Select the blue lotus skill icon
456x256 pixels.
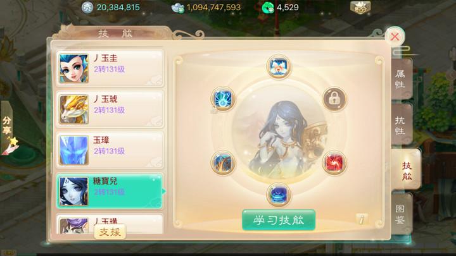223,99
